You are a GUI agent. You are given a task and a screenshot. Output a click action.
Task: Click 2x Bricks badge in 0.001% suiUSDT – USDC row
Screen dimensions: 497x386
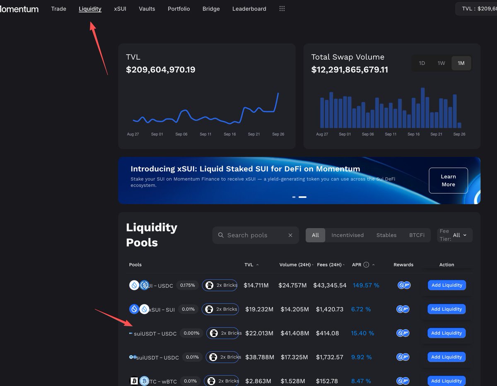point(224,333)
